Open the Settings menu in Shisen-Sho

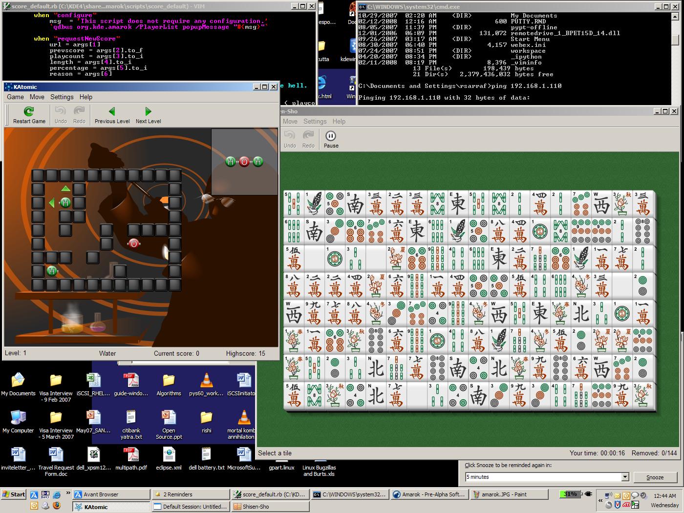click(315, 121)
